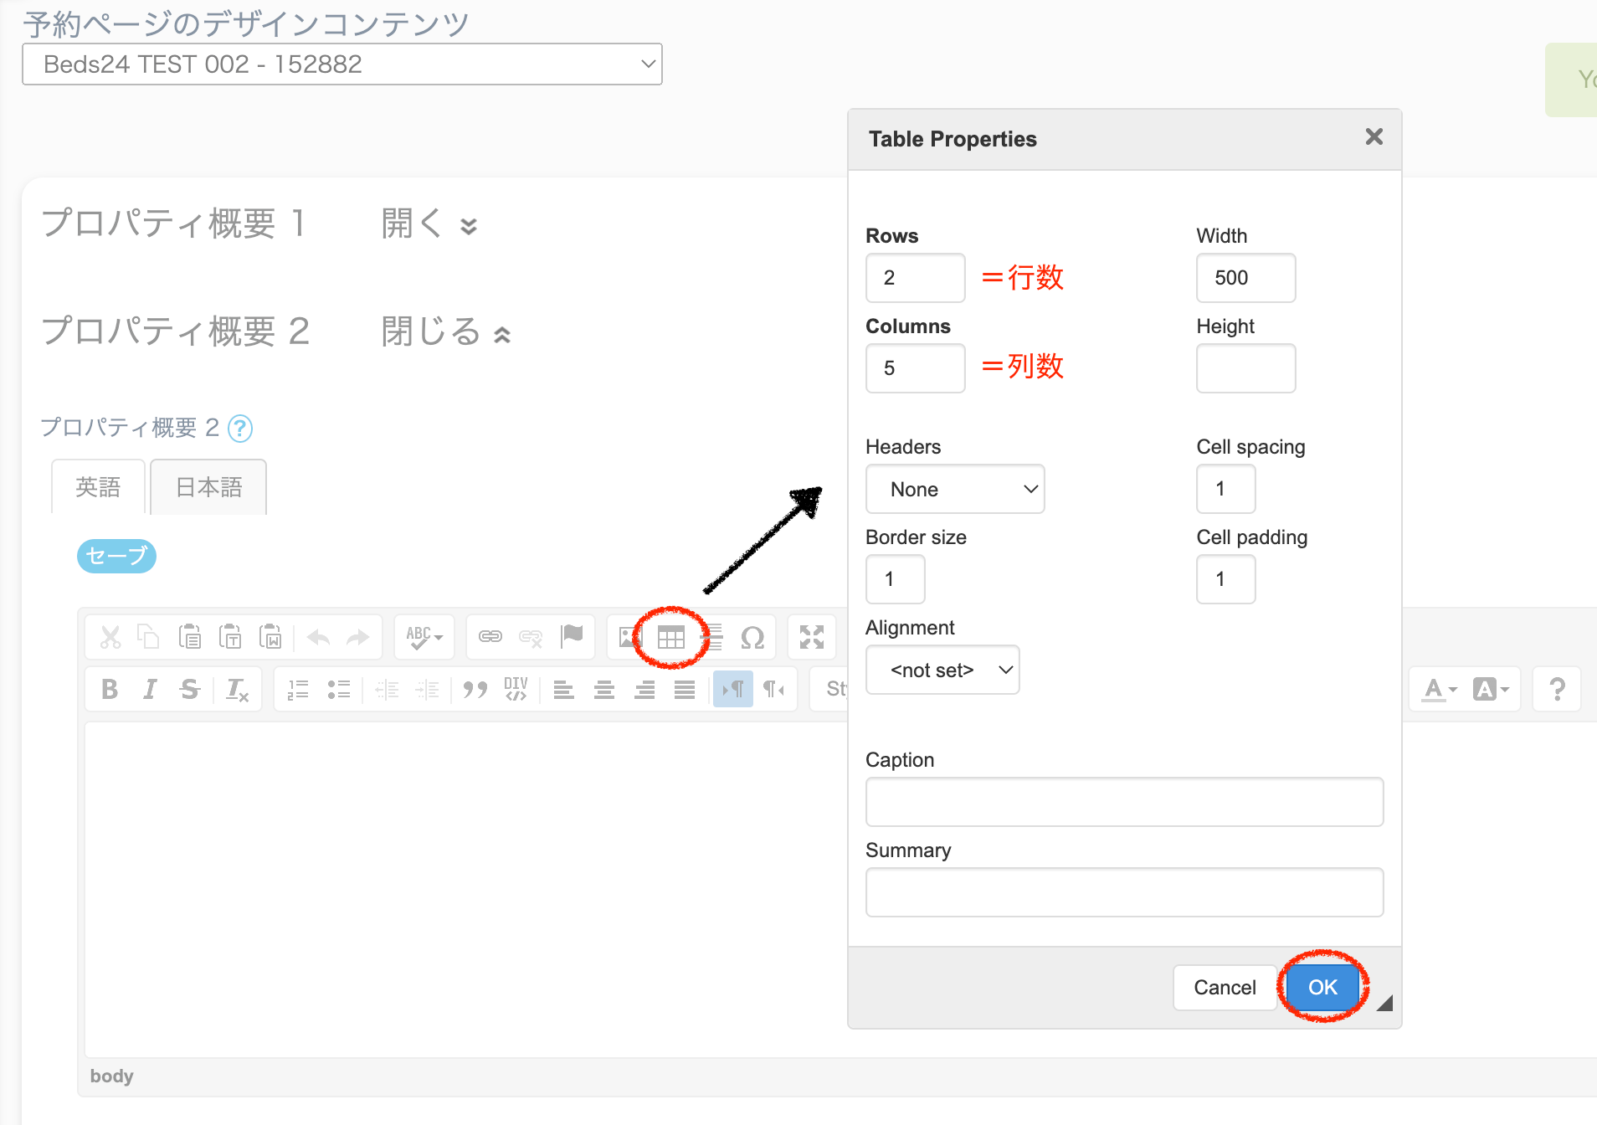Click the Insert Table toolbar icon
This screenshot has height=1125, width=1597.
point(670,638)
